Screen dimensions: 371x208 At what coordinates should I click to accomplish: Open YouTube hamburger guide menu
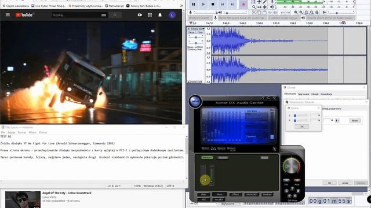tap(8, 15)
